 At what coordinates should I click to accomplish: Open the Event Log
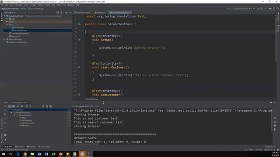coord(270,147)
